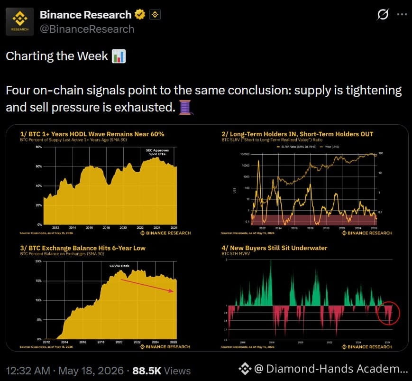This screenshot has width=412, height=381.
Task: Click the 'SLRV Ratio (SMA 30, RHS)' legend entry
Action: coord(296,147)
